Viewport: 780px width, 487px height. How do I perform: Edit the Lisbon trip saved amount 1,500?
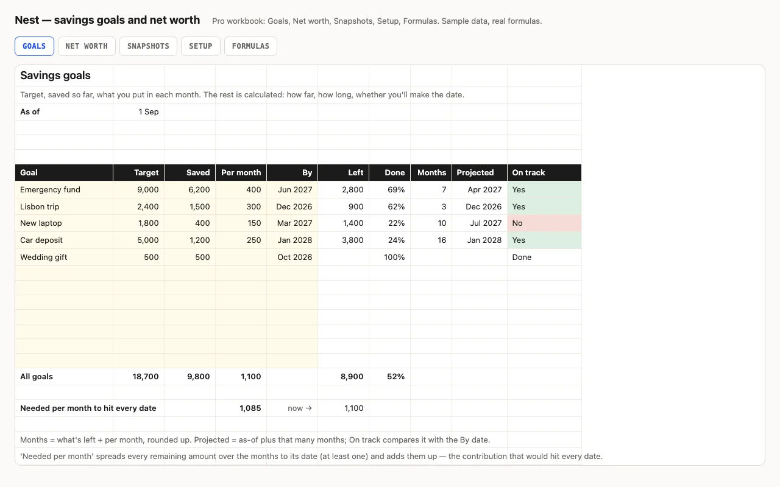(x=190, y=207)
